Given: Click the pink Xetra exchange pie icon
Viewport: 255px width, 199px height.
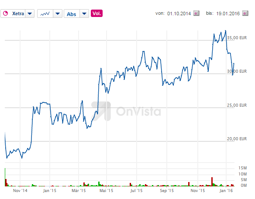Looking at the screenshot, I should point(6,13).
